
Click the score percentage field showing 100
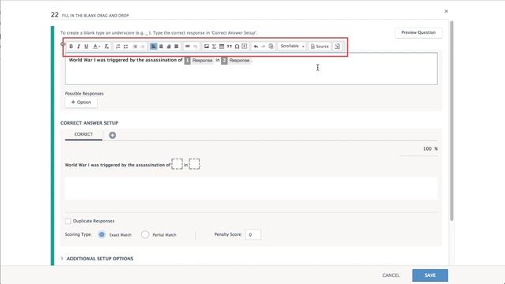coord(419,149)
